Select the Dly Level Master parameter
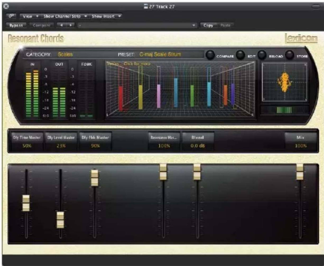 [61, 141]
